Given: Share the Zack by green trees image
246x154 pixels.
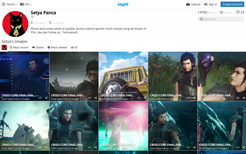Looking at the screenshot, I should click(194, 98).
